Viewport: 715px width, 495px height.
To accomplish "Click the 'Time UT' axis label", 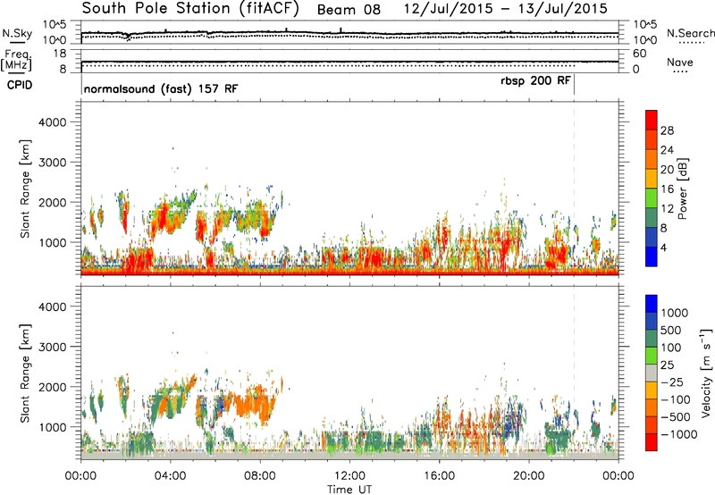I will click(x=349, y=490).
